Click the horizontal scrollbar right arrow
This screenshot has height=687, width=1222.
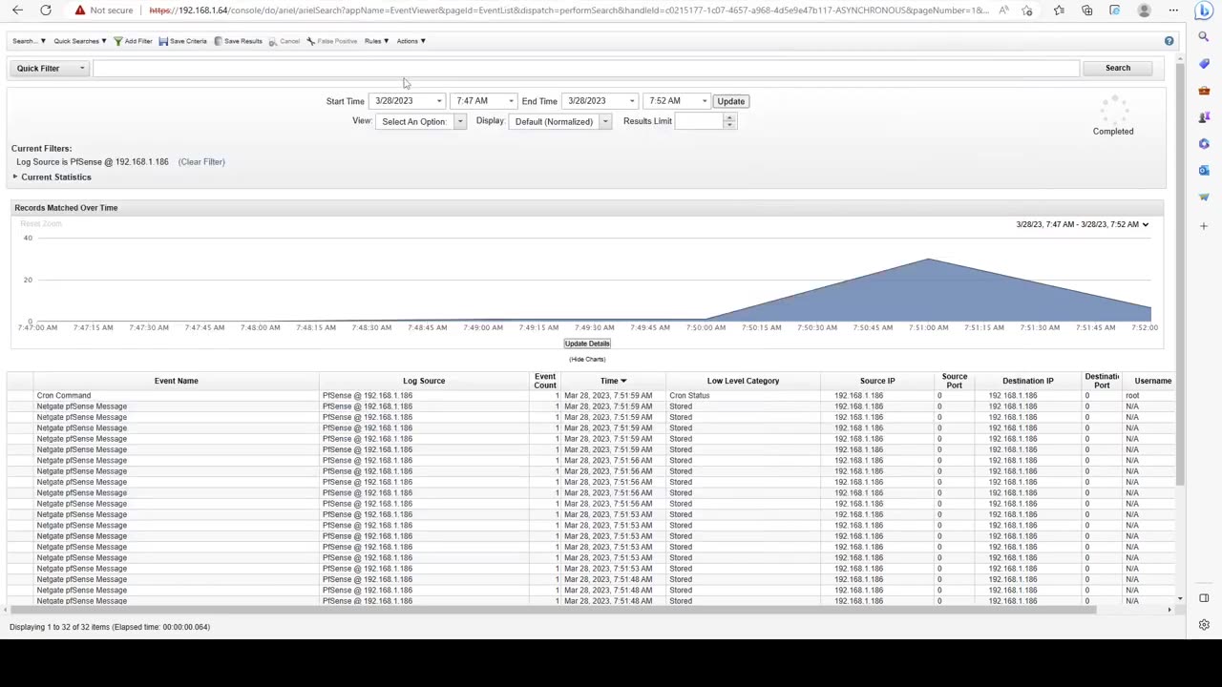(1169, 610)
